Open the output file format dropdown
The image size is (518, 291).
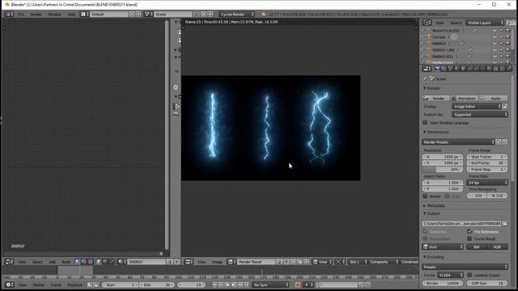pyautogui.click(x=443, y=247)
